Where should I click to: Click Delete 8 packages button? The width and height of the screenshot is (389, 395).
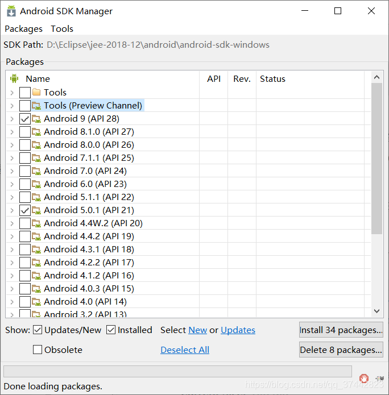pyautogui.click(x=341, y=350)
